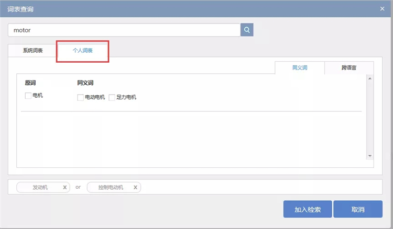Select the 发动机 term tag
The height and width of the screenshot is (229, 393).
pyautogui.click(x=40, y=187)
